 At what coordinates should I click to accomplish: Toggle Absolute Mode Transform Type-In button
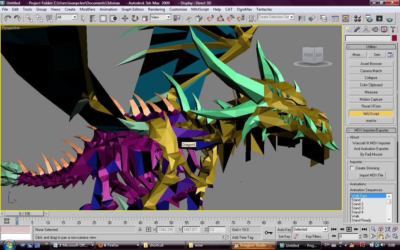click(148, 229)
